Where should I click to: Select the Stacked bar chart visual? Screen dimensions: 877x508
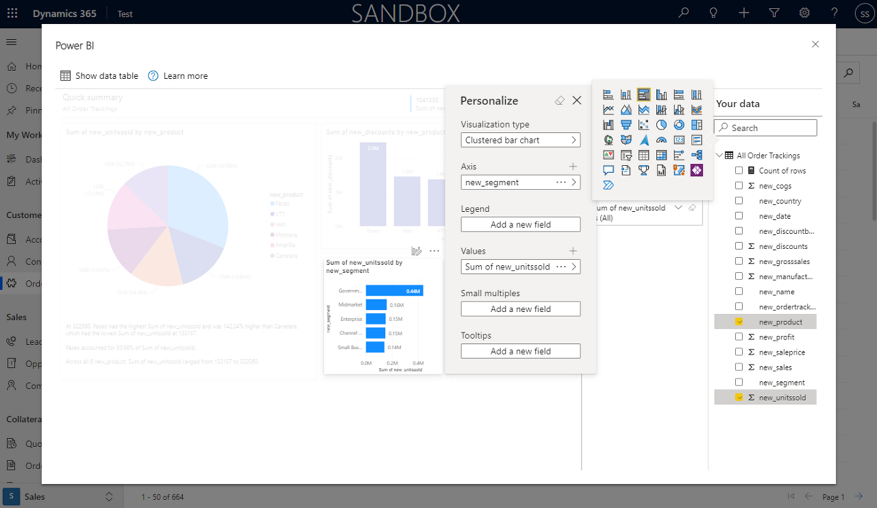tap(608, 95)
